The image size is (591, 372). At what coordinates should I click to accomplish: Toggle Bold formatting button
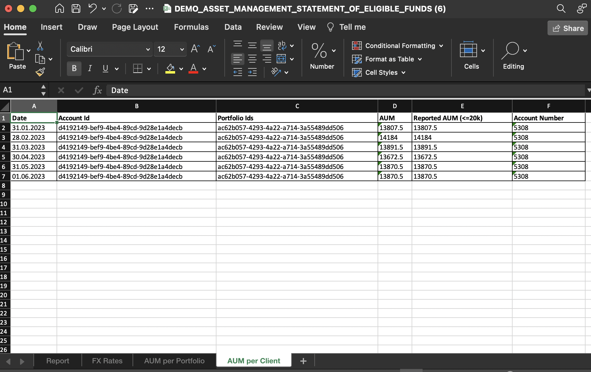[x=74, y=68]
